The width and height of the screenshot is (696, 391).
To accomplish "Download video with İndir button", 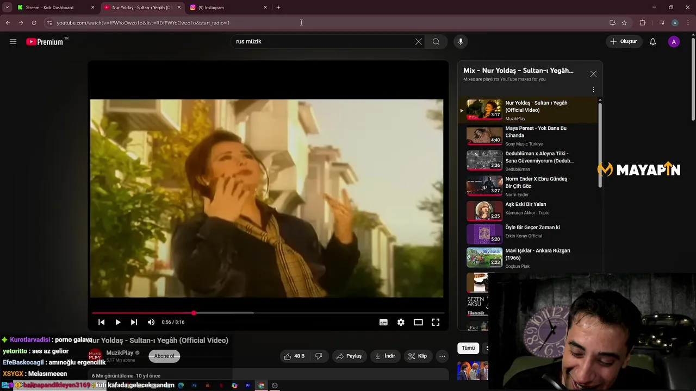I will (x=386, y=356).
